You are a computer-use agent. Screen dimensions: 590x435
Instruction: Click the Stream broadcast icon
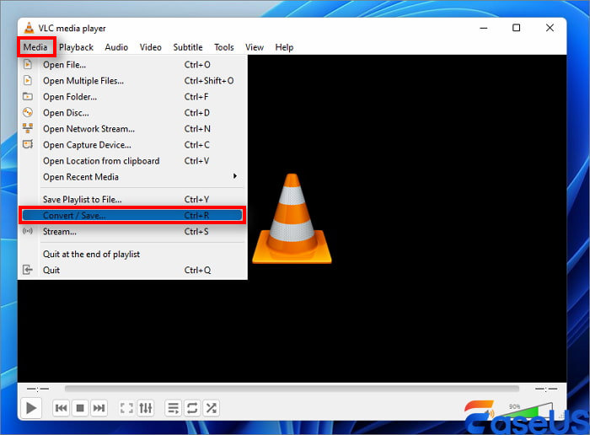pyautogui.click(x=28, y=231)
